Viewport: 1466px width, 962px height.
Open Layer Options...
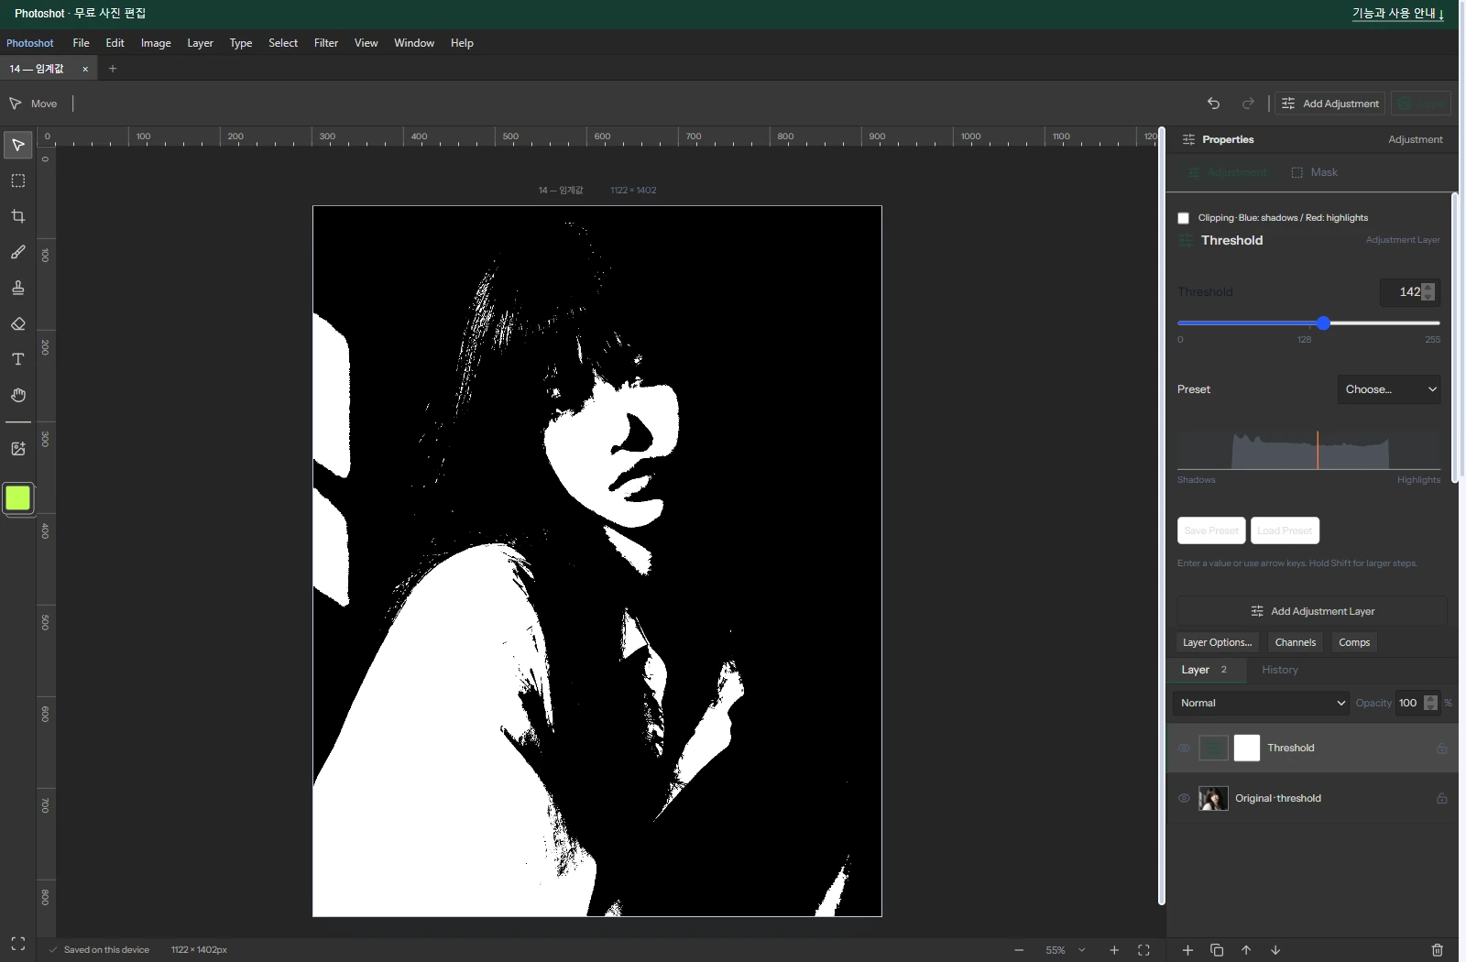coord(1218,642)
